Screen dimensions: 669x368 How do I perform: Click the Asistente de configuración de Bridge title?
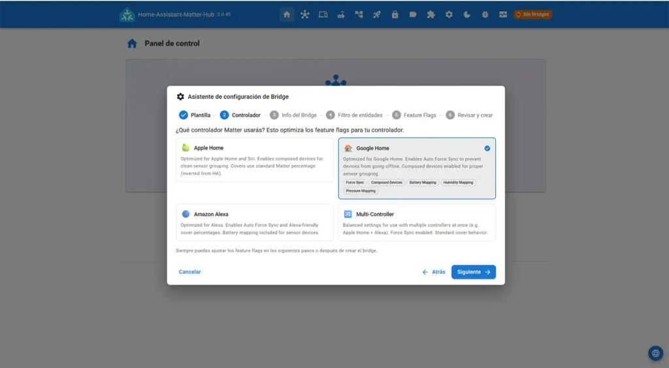click(x=238, y=97)
